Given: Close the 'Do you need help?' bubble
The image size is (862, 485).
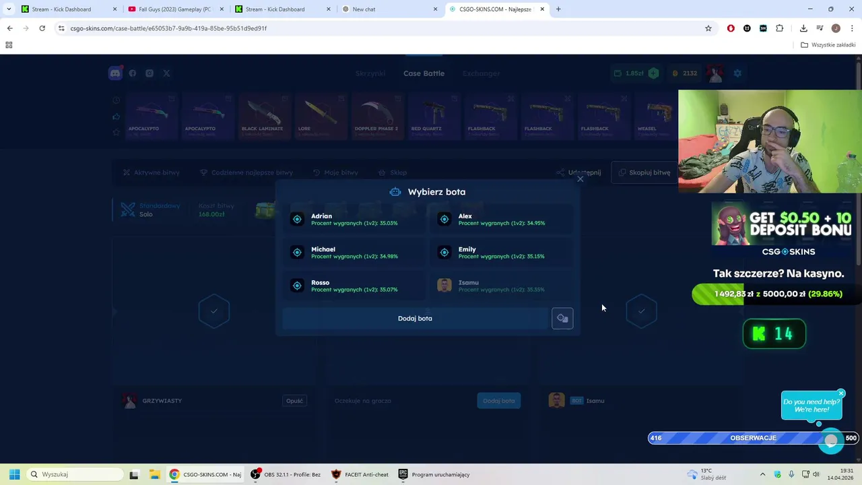Looking at the screenshot, I should (x=841, y=393).
